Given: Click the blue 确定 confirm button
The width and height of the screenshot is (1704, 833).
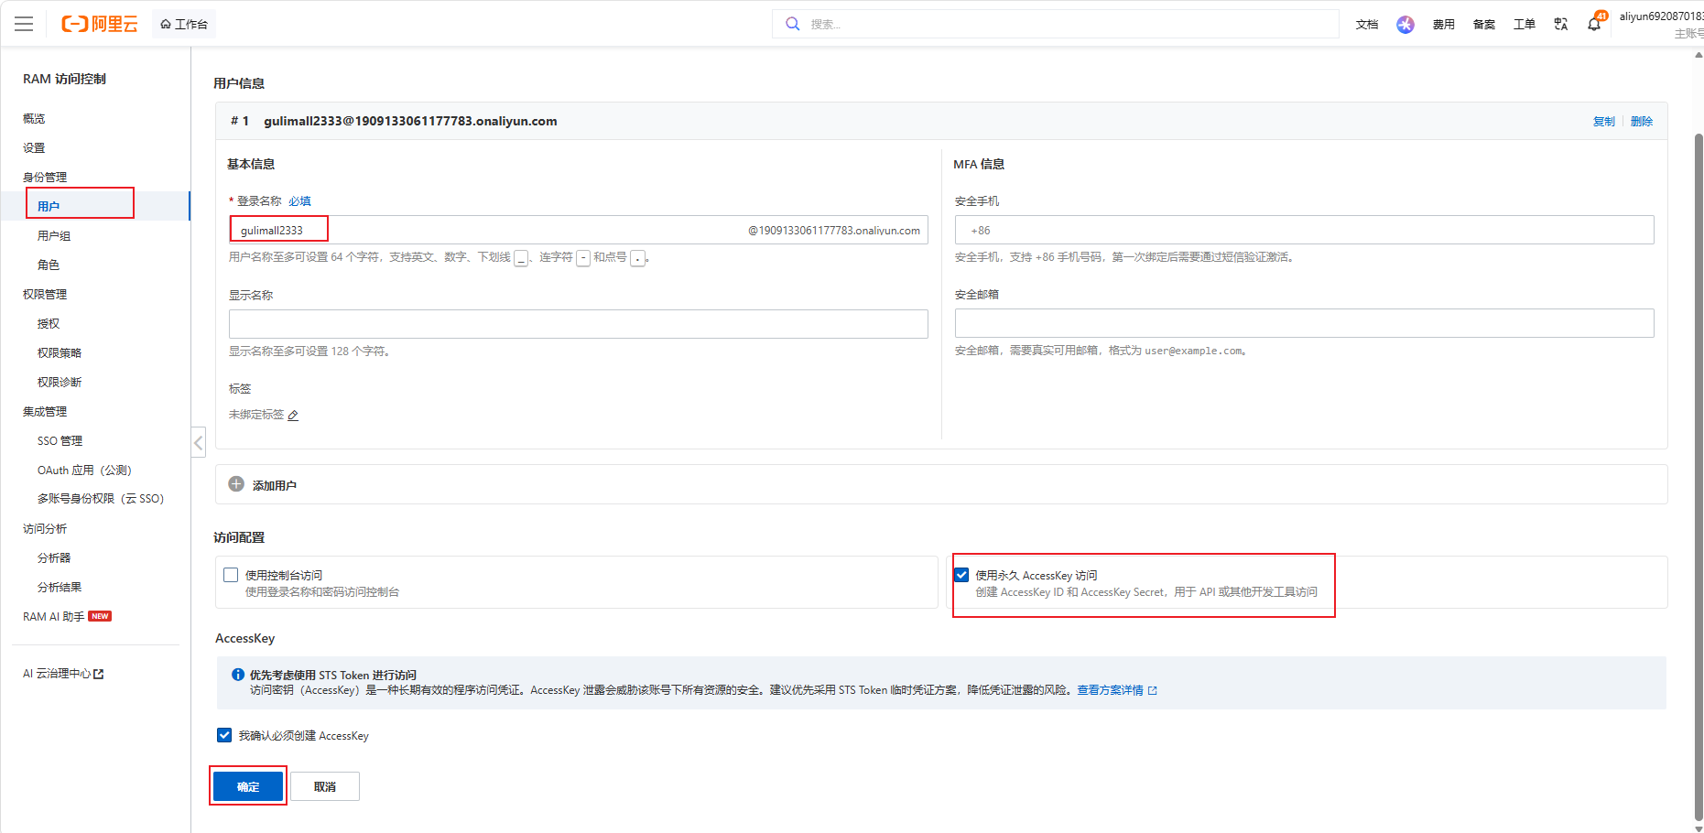Looking at the screenshot, I should tap(248, 786).
